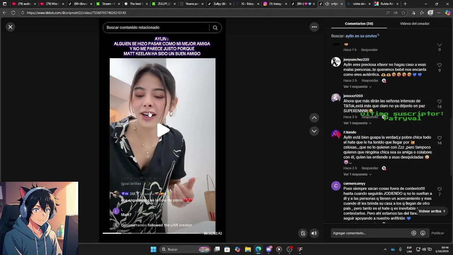Image resolution: width=453 pixels, height=255 pixels.
Task: Open the TF app in taskbar
Action: click(x=300, y=249)
